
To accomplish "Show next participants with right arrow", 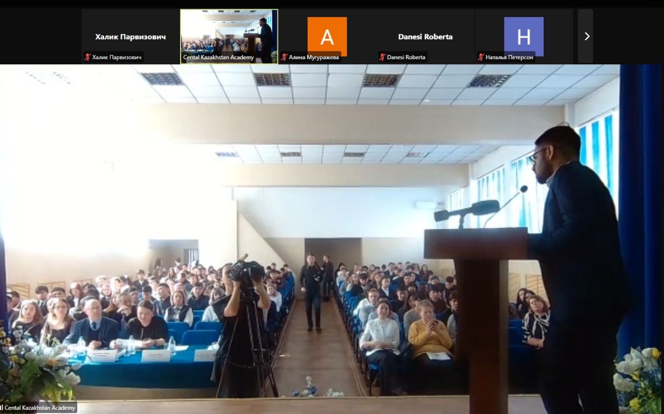I will pos(587,36).
